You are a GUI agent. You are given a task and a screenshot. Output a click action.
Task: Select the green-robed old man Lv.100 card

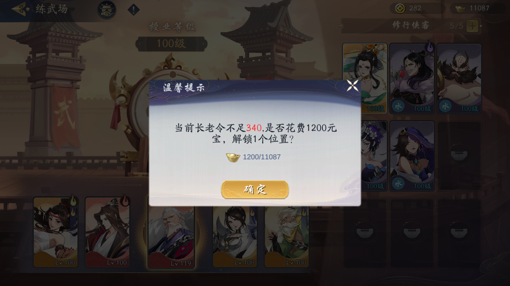click(286, 236)
